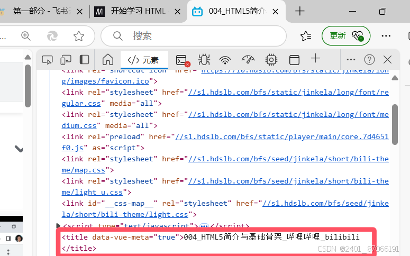410x256 pixels.
Task: Click the page scrollbar up arrow
Action: point(28,57)
